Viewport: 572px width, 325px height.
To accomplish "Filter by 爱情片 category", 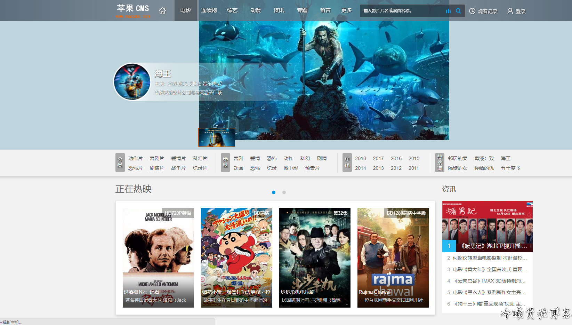I will pos(178,158).
